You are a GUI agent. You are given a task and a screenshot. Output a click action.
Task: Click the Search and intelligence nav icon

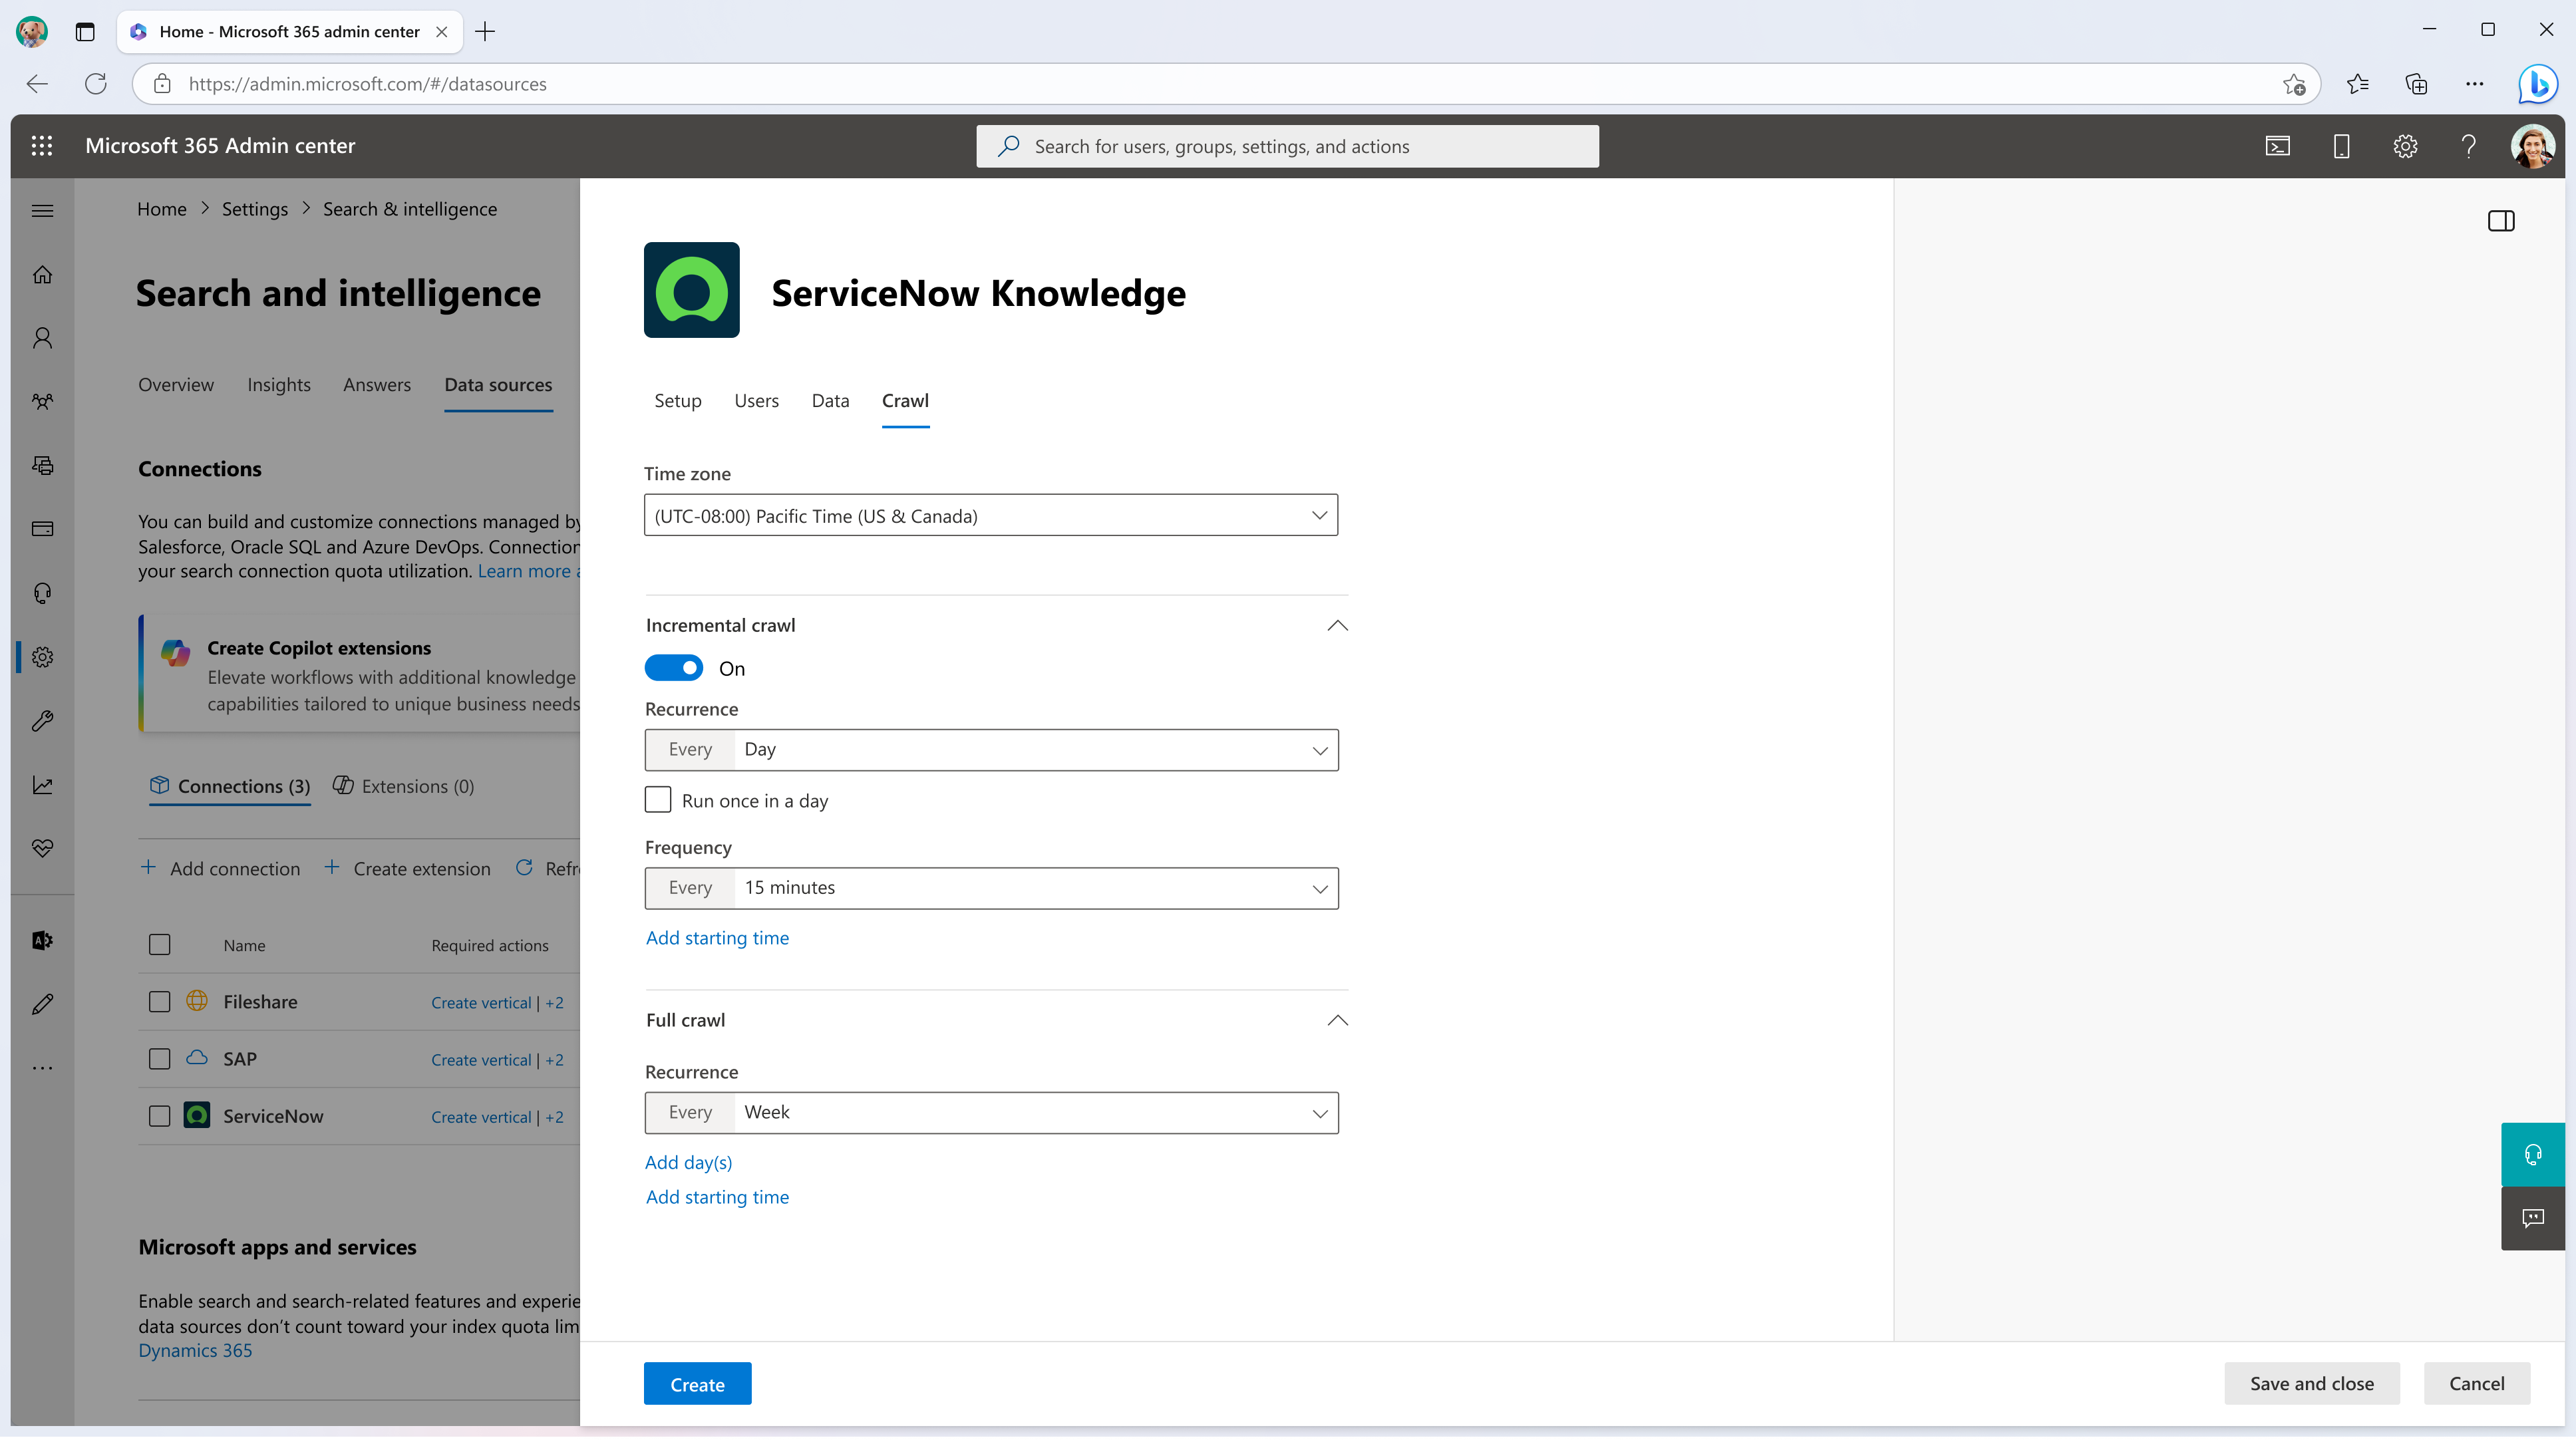tap(43, 656)
